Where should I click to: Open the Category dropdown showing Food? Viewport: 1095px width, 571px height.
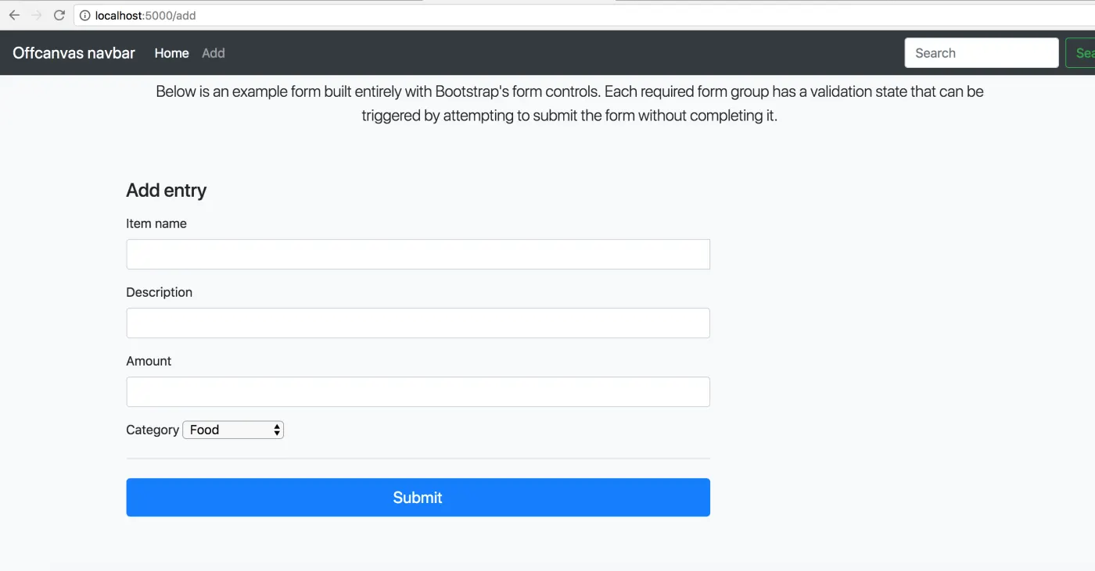point(233,430)
